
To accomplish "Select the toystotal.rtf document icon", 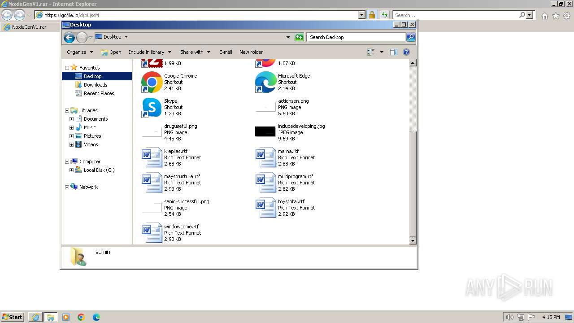I will click(x=265, y=208).
